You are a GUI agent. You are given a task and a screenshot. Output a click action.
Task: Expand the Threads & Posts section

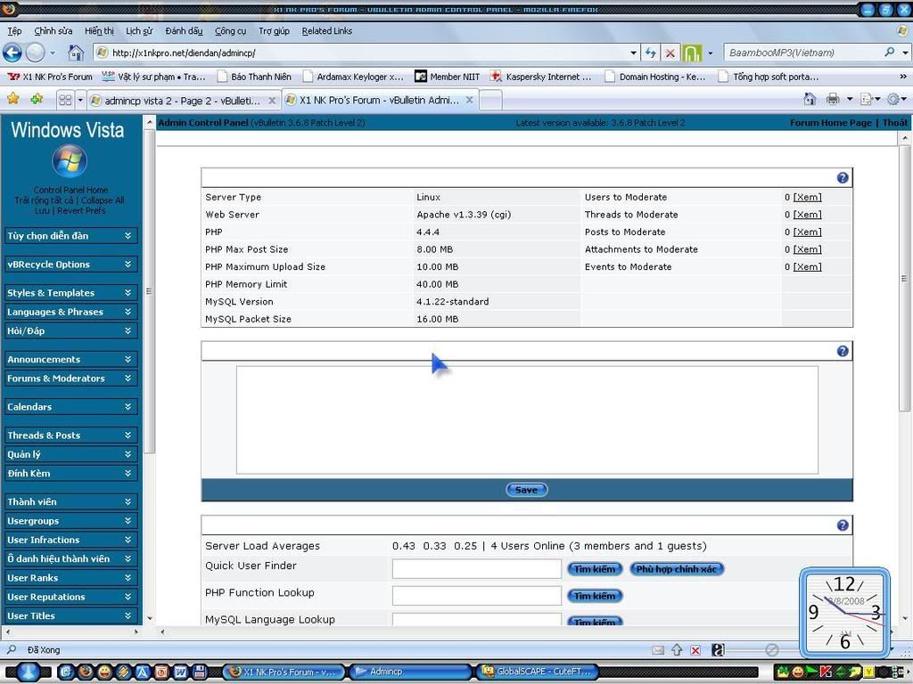pos(70,435)
